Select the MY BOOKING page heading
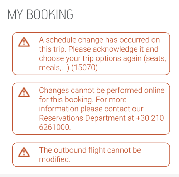 [x=40, y=15]
